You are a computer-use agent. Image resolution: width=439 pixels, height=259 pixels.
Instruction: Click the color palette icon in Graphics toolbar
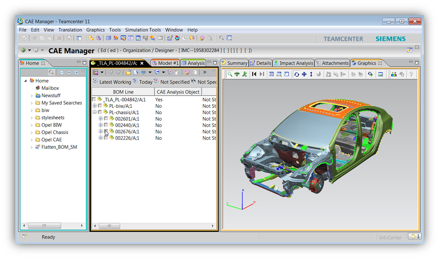(x=394, y=74)
